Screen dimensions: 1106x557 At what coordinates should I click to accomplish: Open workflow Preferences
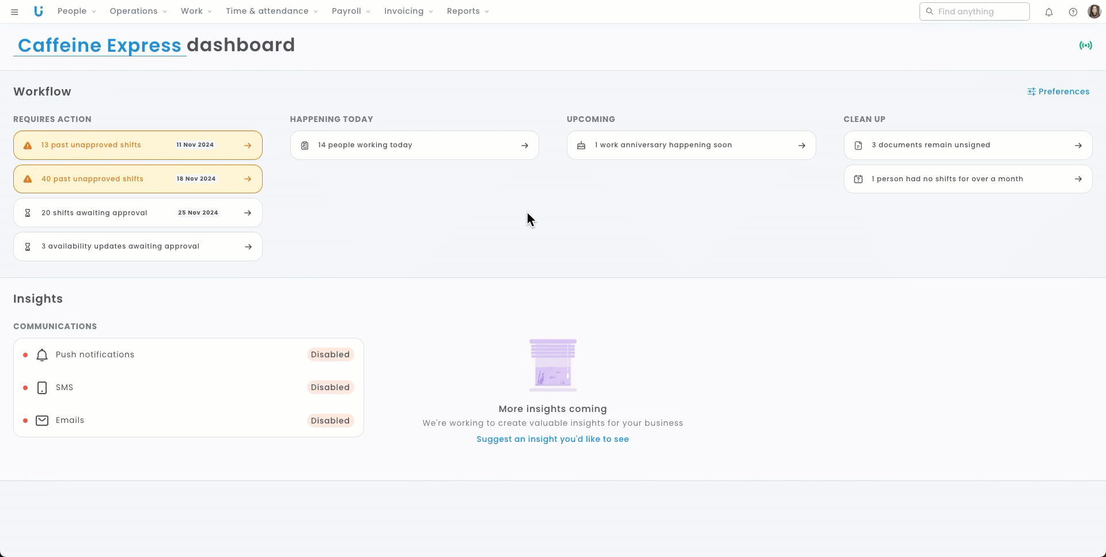point(1058,91)
